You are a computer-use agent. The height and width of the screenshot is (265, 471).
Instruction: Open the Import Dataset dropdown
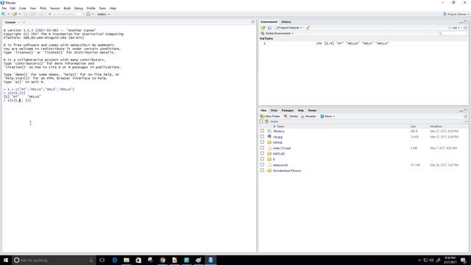coord(289,28)
